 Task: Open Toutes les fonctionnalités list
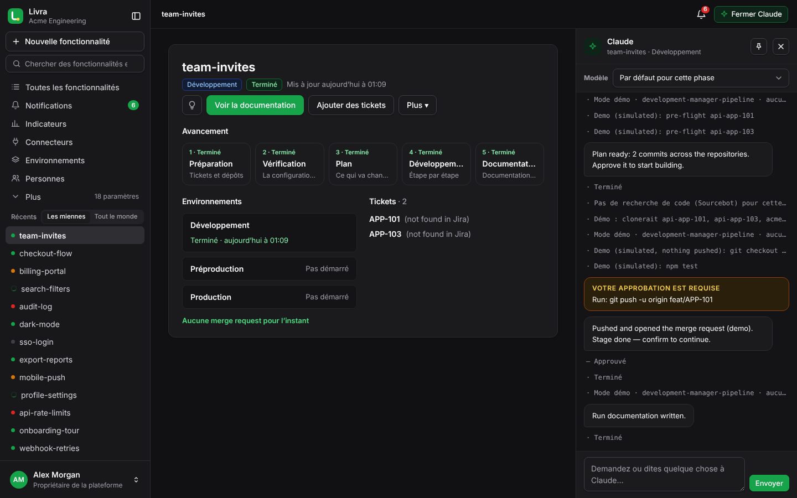75,87
